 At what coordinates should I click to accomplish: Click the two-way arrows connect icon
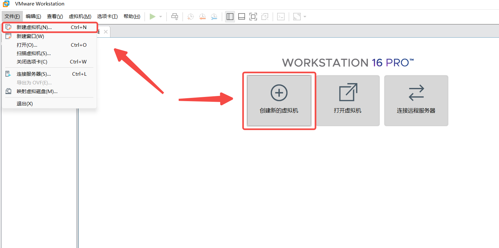416,93
